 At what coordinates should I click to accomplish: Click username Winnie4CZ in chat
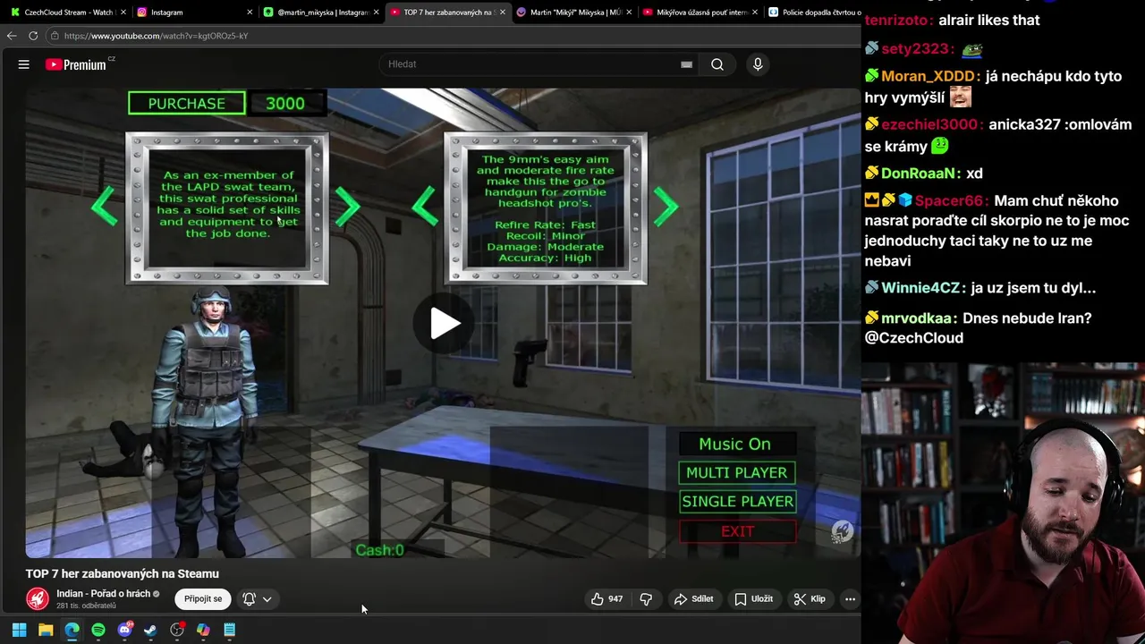point(920,288)
